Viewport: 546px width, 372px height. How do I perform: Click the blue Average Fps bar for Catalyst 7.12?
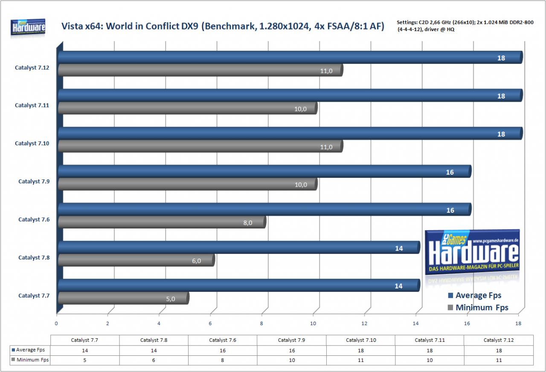[290, 58]
